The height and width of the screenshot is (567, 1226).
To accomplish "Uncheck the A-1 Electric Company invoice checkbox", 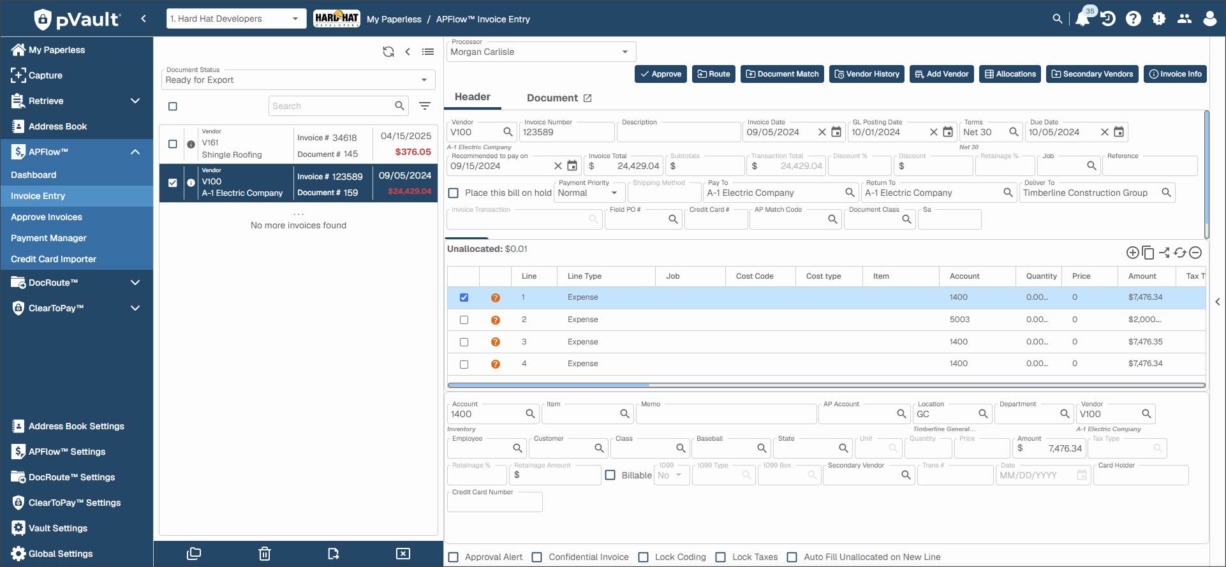I will pyautogui.click(x=173, y=183).
